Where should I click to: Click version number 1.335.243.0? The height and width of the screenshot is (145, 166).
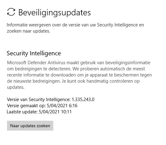[x=83, y=100]
